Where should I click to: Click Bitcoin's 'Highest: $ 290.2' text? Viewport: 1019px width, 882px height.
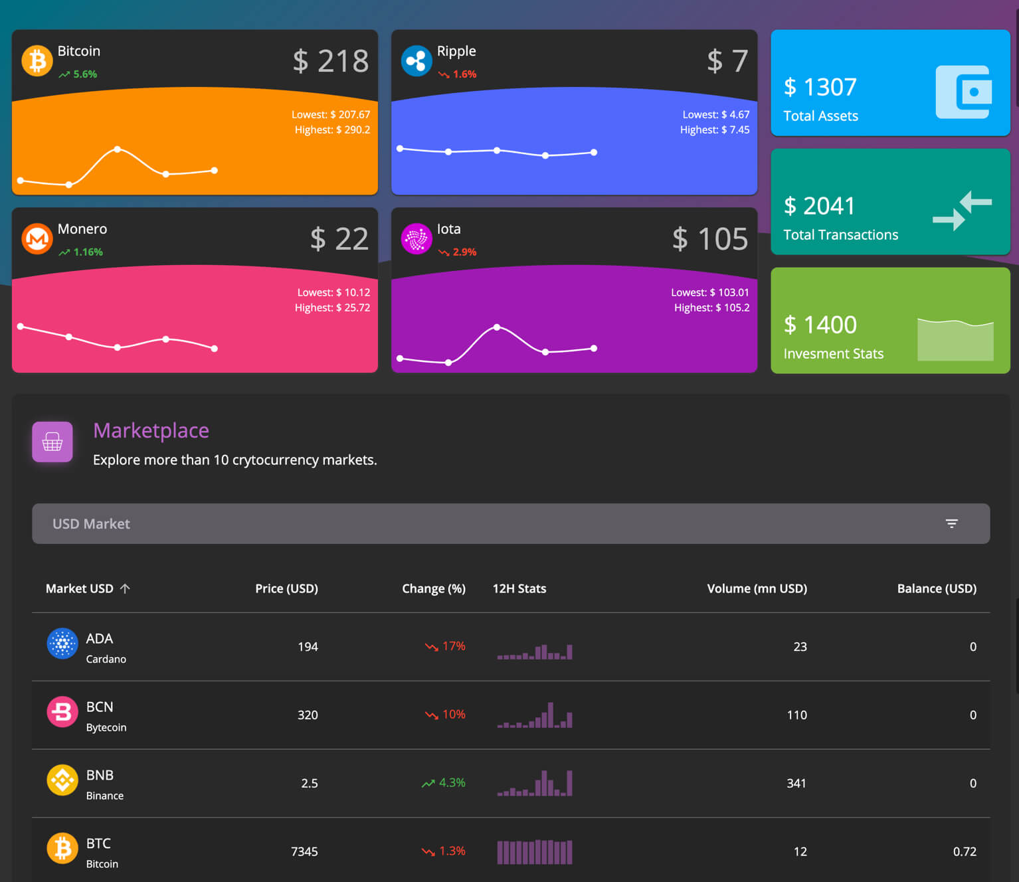pos(333,130)
